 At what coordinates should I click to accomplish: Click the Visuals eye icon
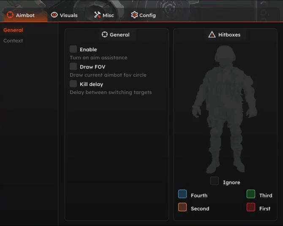(54, 15)
